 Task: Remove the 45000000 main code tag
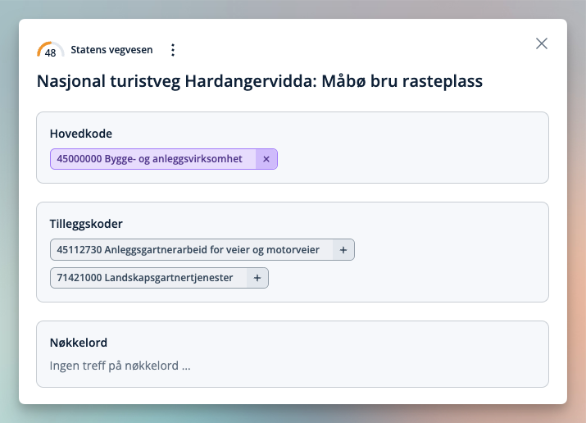pos(266,159)
